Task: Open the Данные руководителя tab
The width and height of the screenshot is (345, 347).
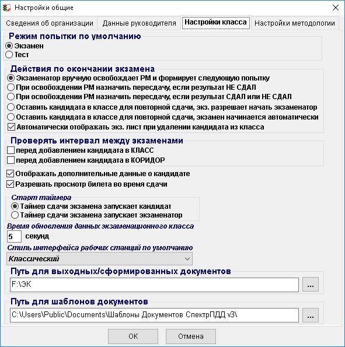Action: (139, 23)
